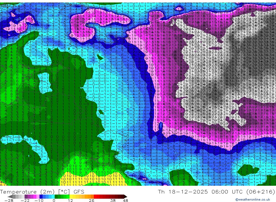276x202 pixels.
Task: Click the 26 legend label
Action: click(92, 200)
